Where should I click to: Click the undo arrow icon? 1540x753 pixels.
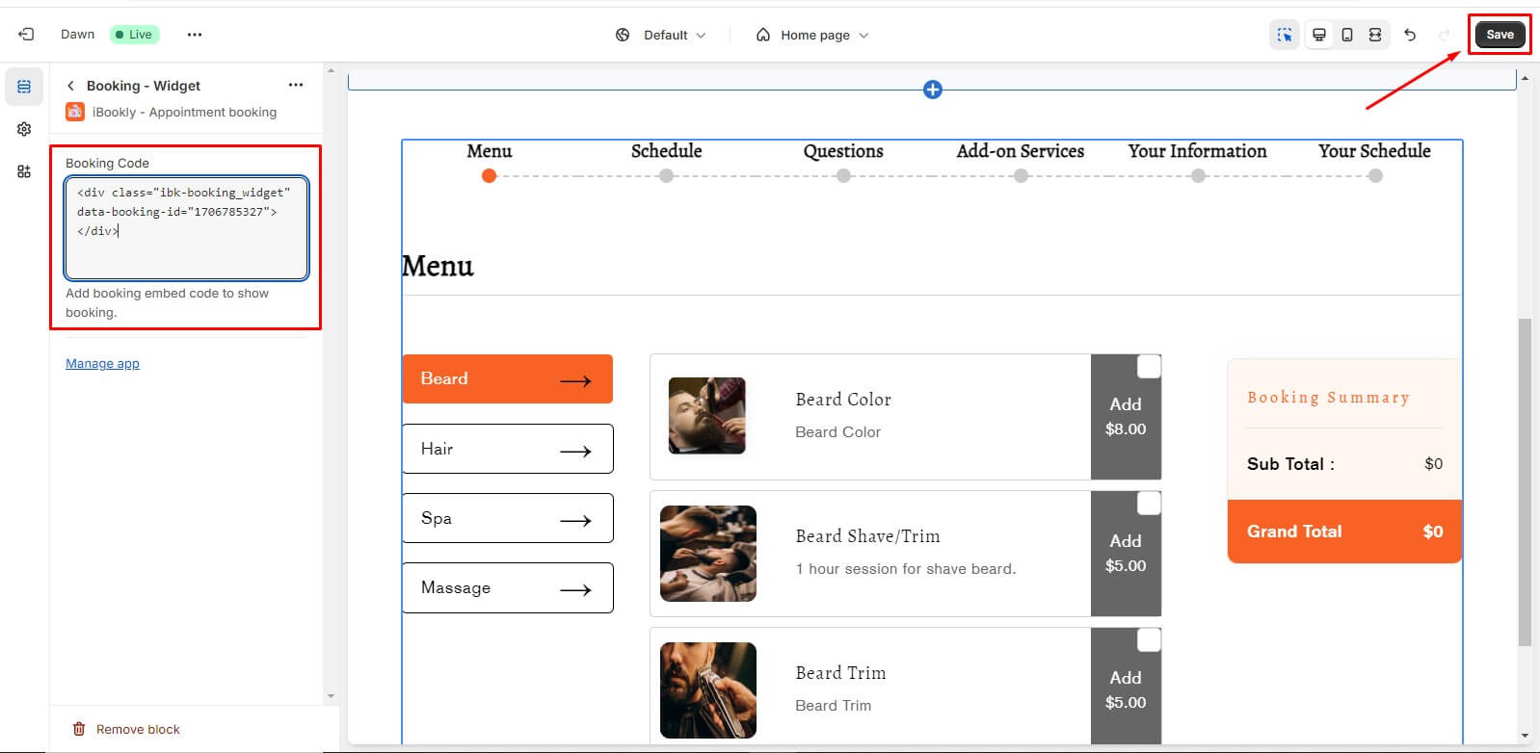pos(1410,35)
